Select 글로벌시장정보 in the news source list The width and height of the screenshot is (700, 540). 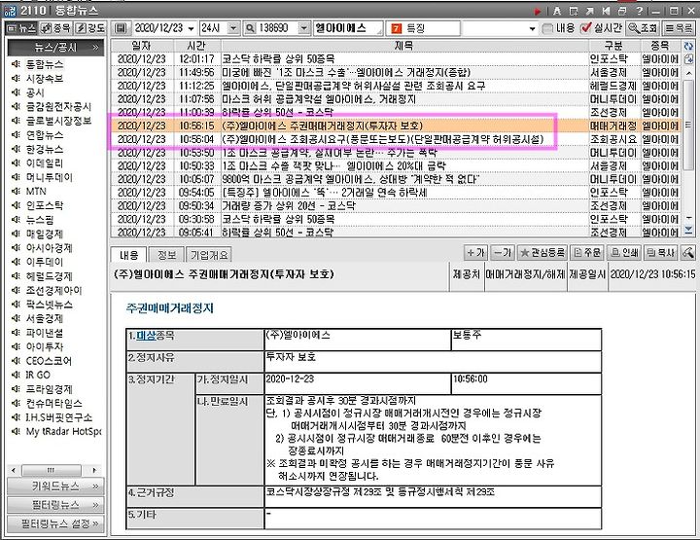58,121
